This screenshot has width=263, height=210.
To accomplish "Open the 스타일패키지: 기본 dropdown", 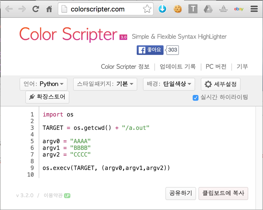I will (x=105, y=84).
